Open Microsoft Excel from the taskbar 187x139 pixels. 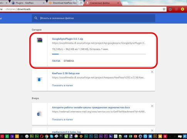pyautogui.click(x=130, y=136)
